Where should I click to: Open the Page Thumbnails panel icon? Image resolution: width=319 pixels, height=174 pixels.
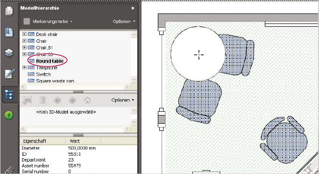click(9, 11)
